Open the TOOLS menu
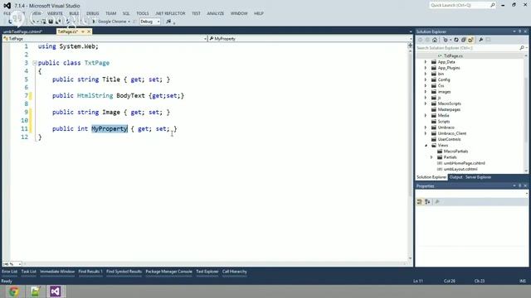The height and width of the screenshot is (298, 531). pos(143,13)
